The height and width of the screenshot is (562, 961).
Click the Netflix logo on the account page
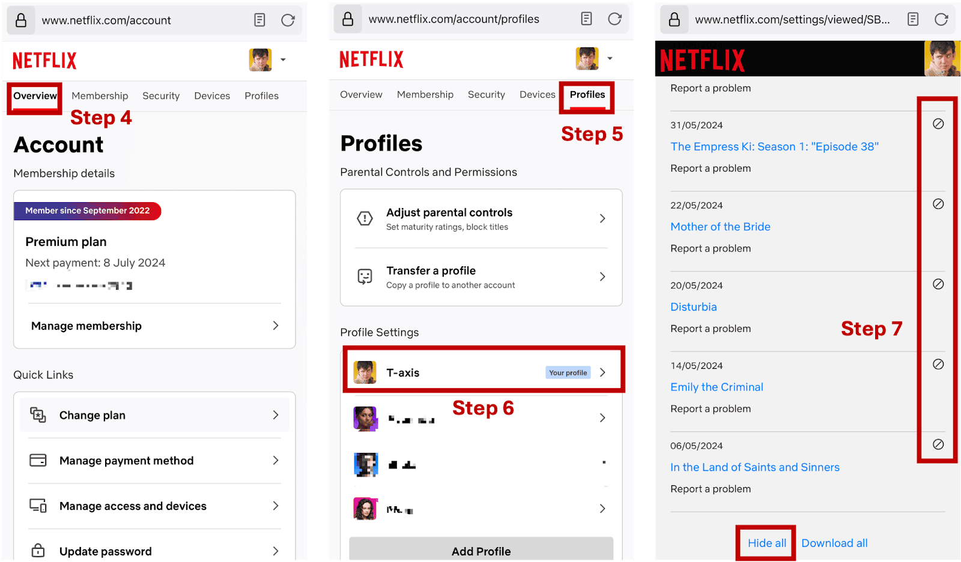(x=44, y=60)
